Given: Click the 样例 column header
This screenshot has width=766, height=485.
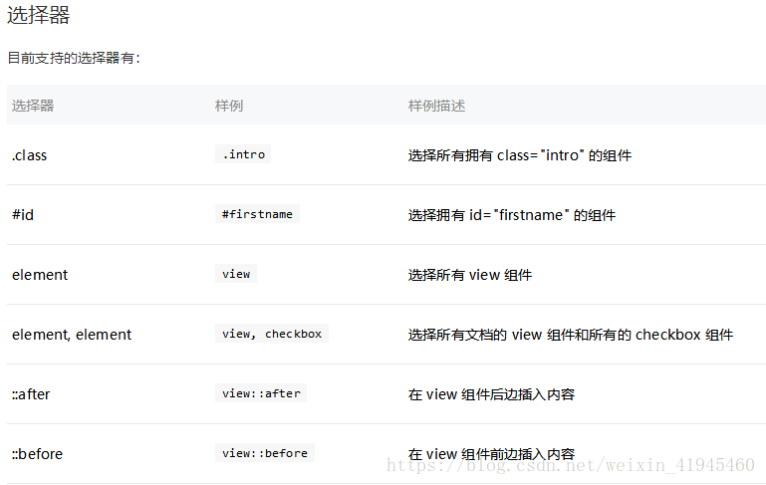Looking at the screenshot, I should click(x=229, y=106).
